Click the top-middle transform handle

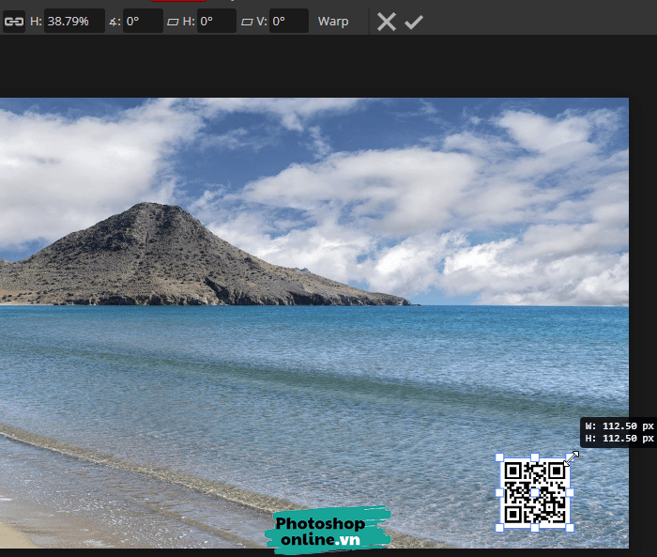click(535, 457)
